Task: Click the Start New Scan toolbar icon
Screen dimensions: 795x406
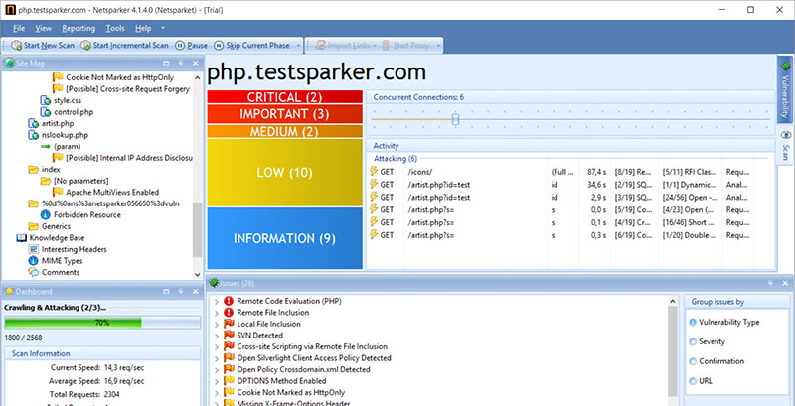Action: pyautogui.click(x=16, y=46)
